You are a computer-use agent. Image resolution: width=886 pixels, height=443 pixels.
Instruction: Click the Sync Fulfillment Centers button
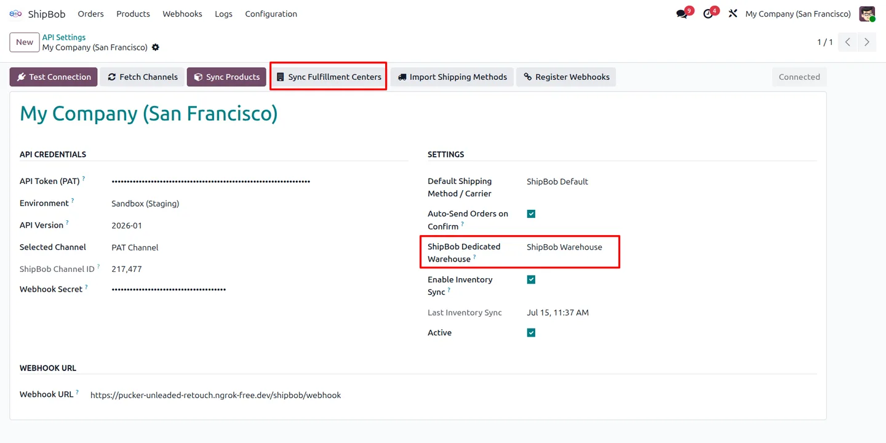(329, 77)
